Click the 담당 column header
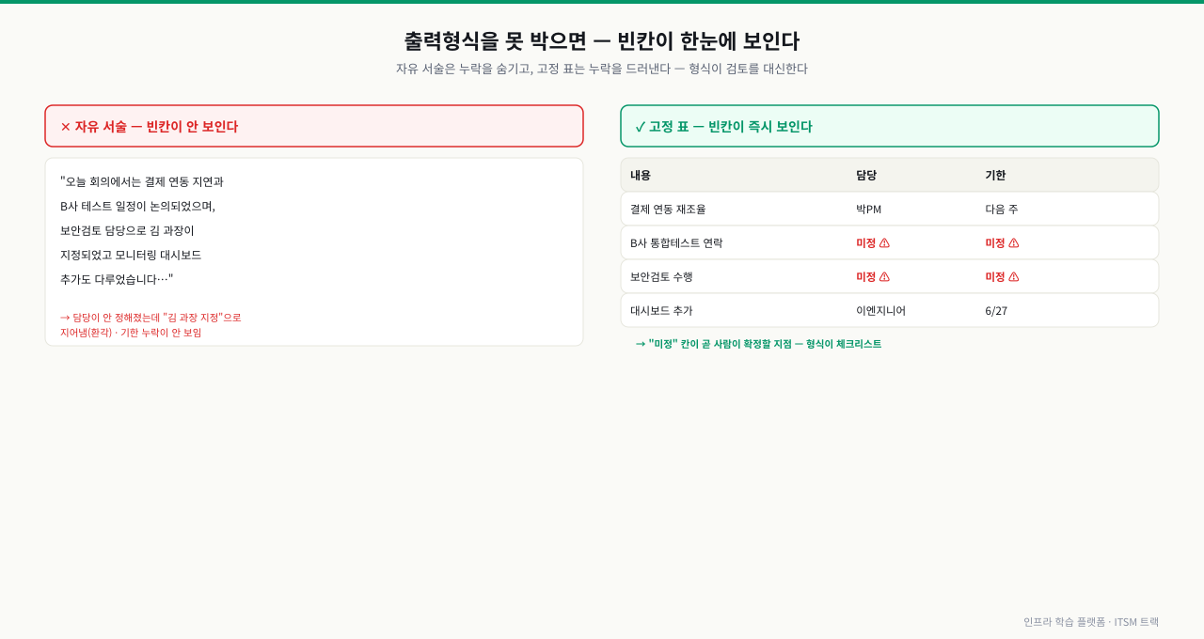 click(866, 176)
